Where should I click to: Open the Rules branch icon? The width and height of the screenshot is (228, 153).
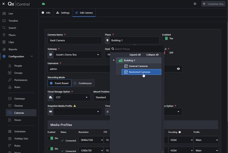coord(10,145)
